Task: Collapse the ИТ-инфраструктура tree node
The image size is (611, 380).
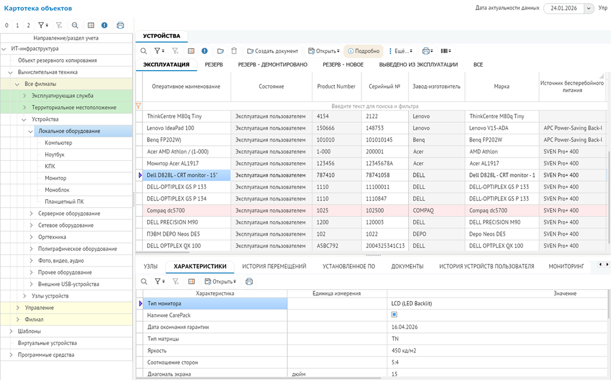Action: pyautogui.click(x=4, y=49)
